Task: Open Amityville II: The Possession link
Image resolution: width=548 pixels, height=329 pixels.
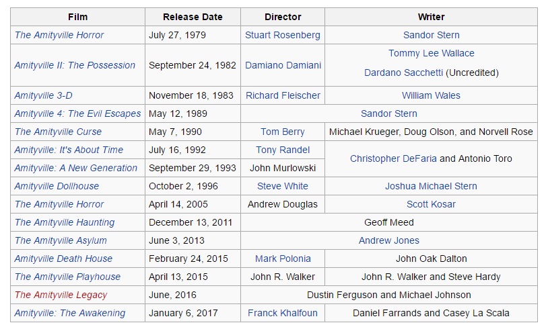Action: click(x=75, y=66)
